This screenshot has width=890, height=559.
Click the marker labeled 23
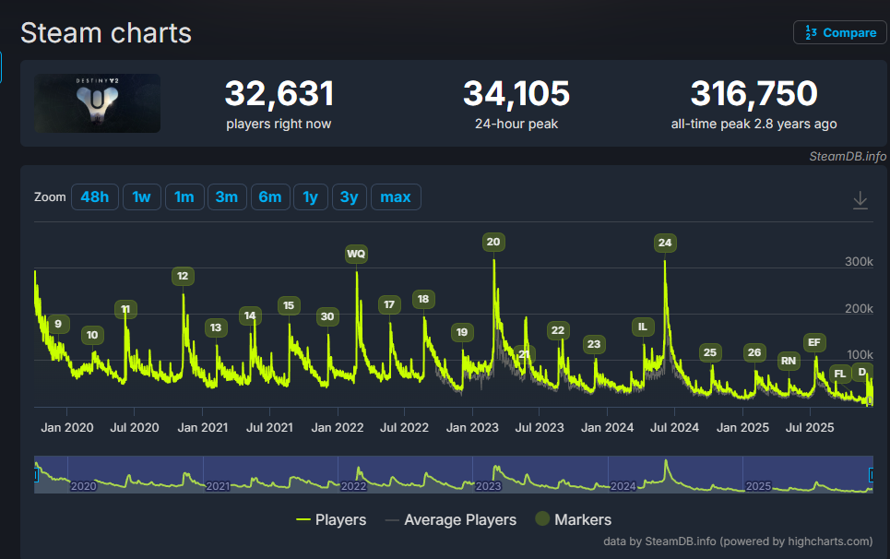point(594,344)
